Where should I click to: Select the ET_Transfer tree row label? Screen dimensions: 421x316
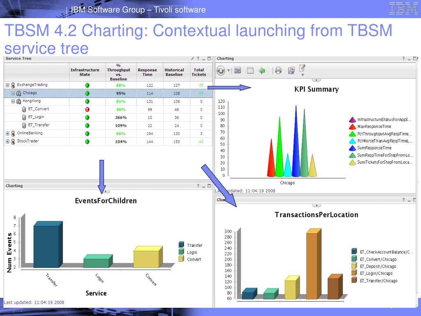[39, 125]
